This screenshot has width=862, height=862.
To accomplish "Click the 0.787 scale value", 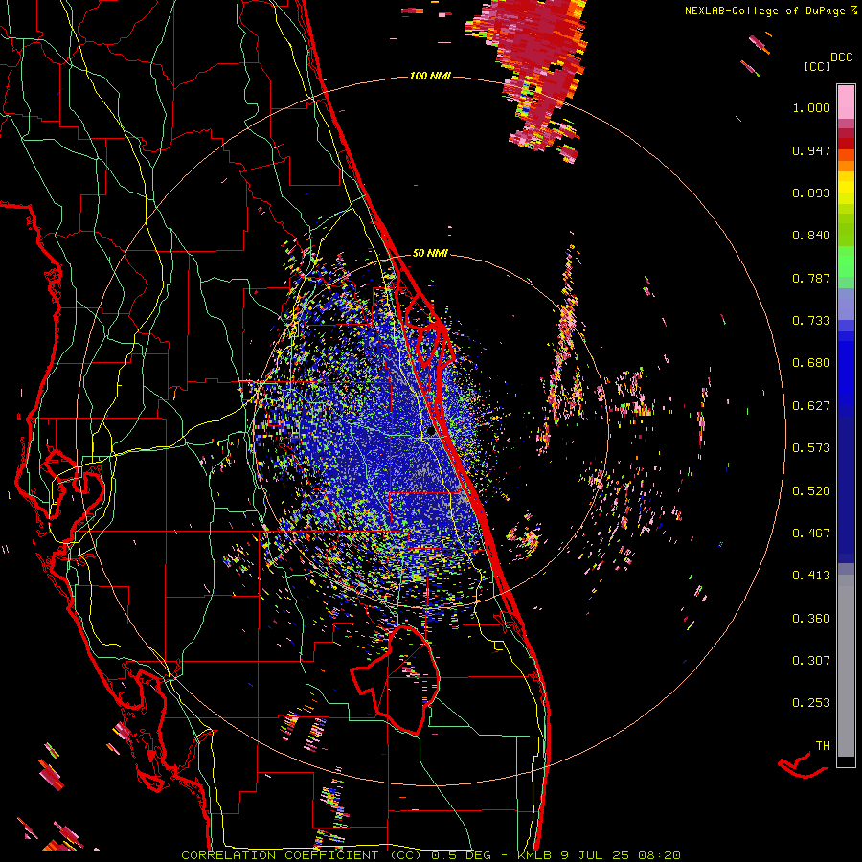I will pyautogui.click(x=811, y=278).
